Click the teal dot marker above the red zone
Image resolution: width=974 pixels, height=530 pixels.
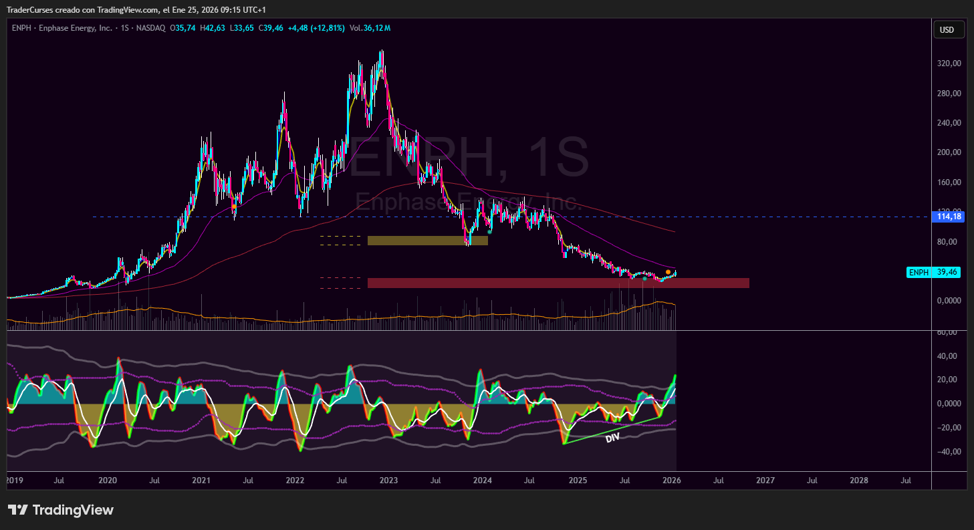tap(644, 278)
